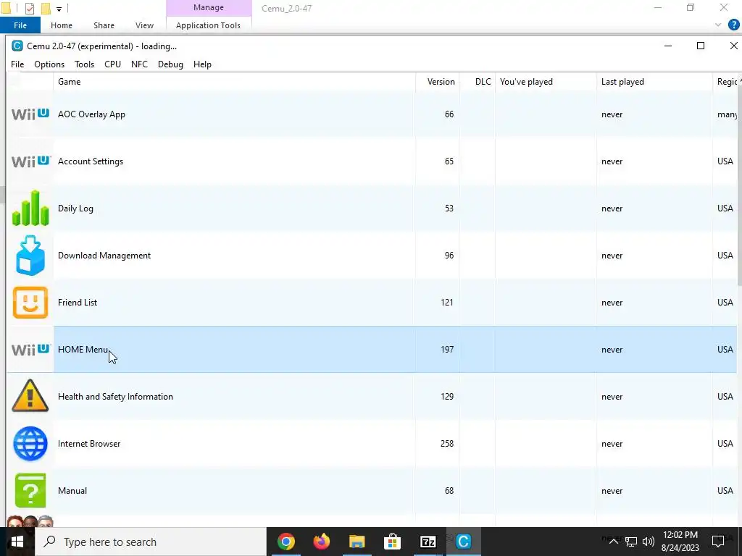Click the Wii U icon for AOC Overlay App
This screenshot has height=556, width=742.
click(x=30, y=114)
